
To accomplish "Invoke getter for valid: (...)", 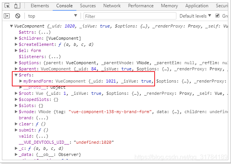I will [x=42, y=136].
